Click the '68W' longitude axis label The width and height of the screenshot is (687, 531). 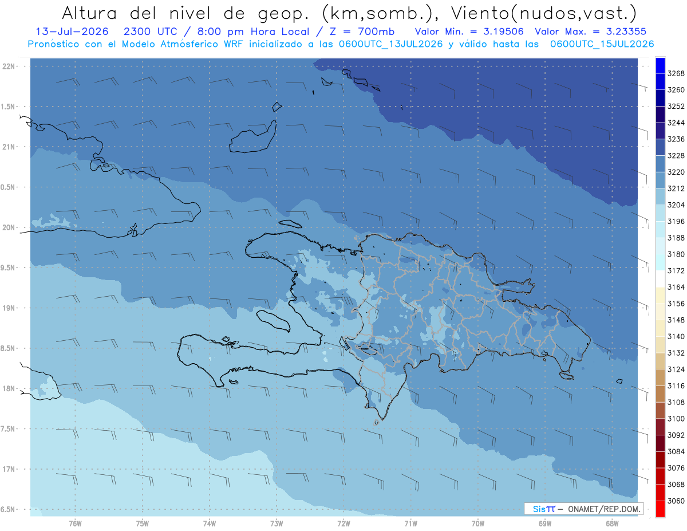coord(612,524)
